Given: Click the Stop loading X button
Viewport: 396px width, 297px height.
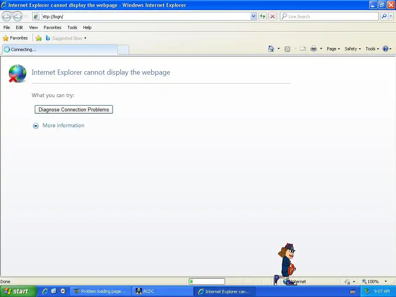Looking at the screenshot, I should tap(273, 16).
